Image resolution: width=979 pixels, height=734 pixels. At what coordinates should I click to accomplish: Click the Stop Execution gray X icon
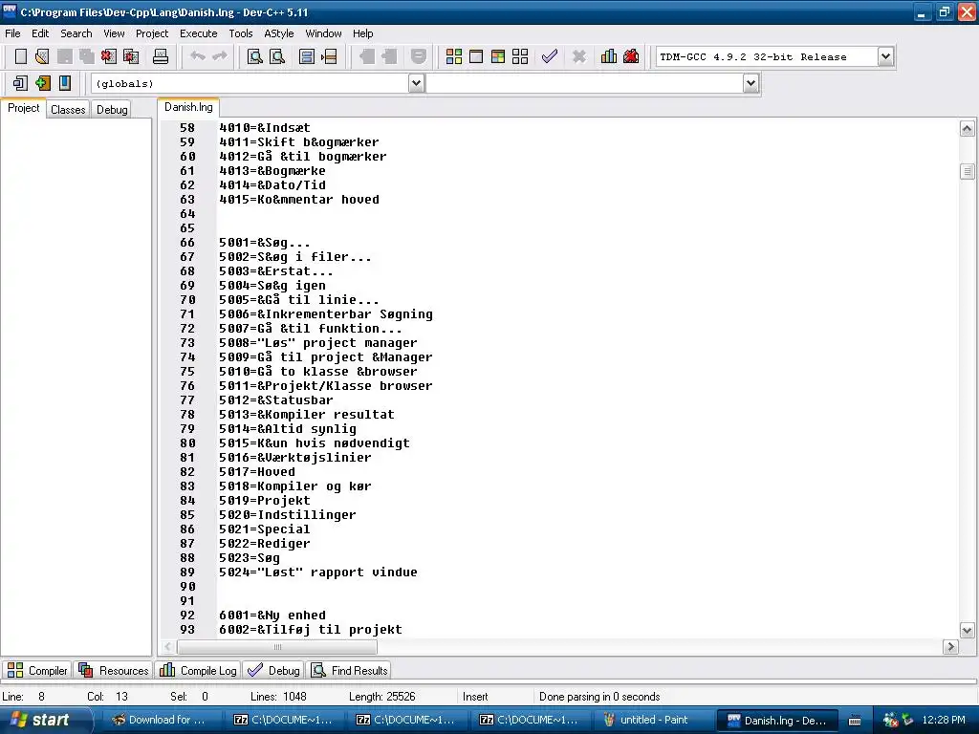pos(579,56)
